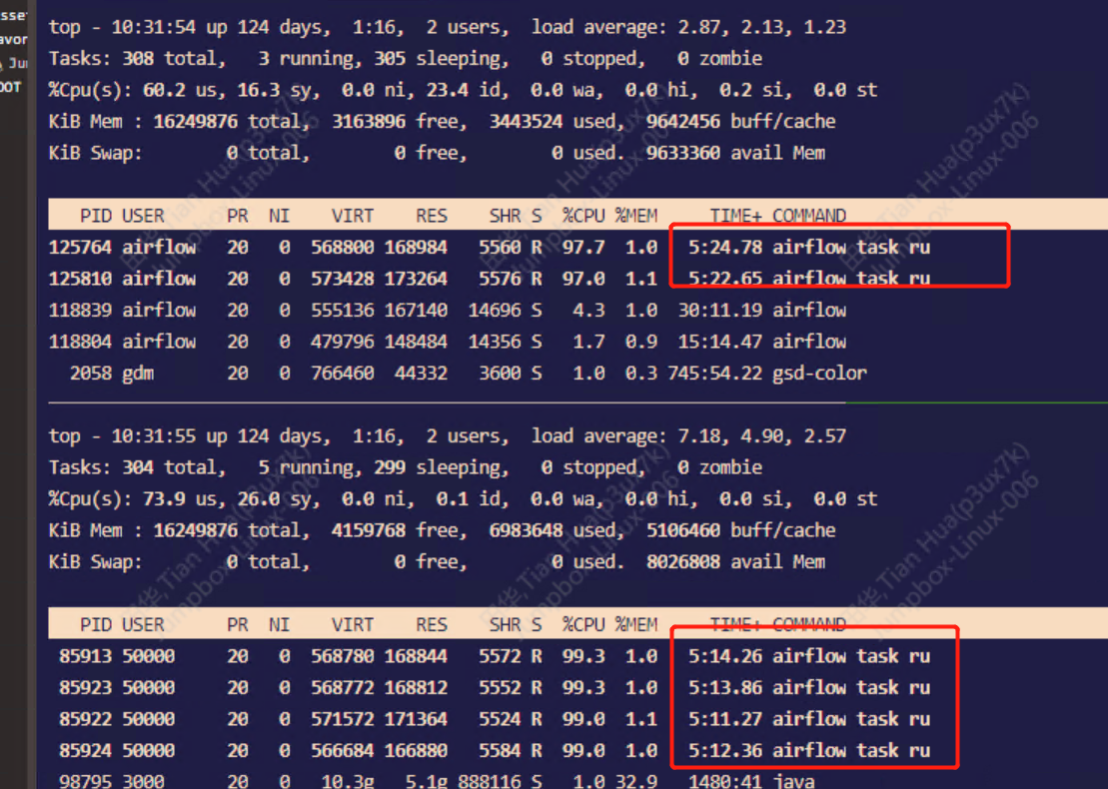Click the timestamp 10:31:54 in top output
This screenshot has width=1108, height=789.
(153, 27)
